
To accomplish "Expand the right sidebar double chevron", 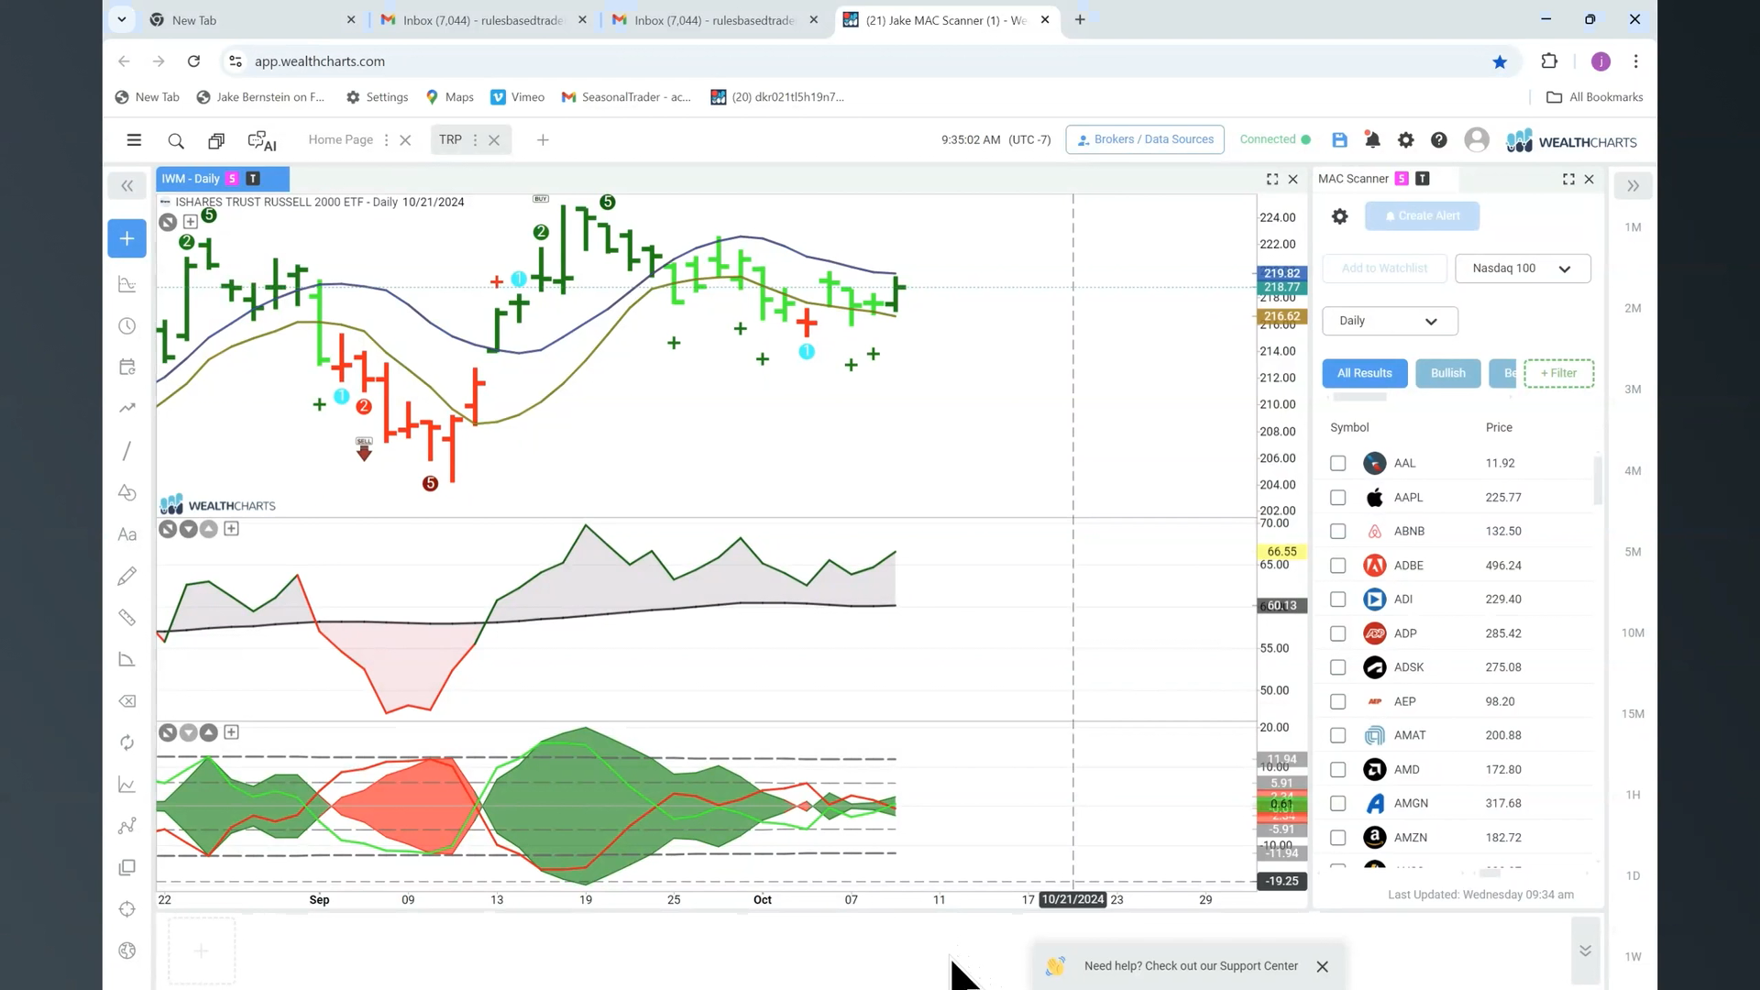I will [x=1633, y=186].
